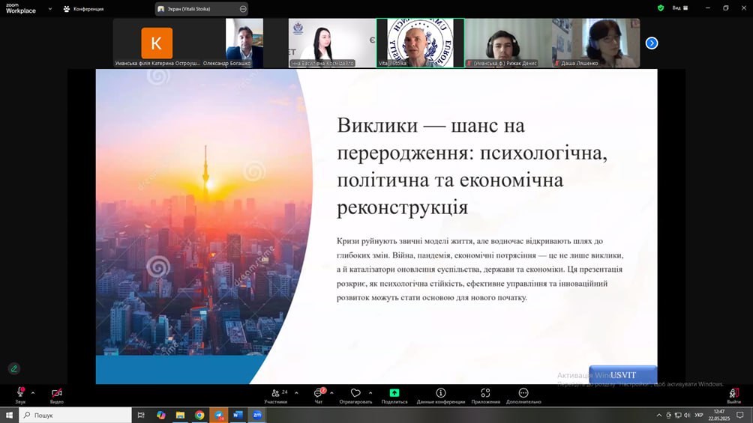Open the Вид view layout menu
This screenshot has height=423, width=753.
tap(679, 8)
